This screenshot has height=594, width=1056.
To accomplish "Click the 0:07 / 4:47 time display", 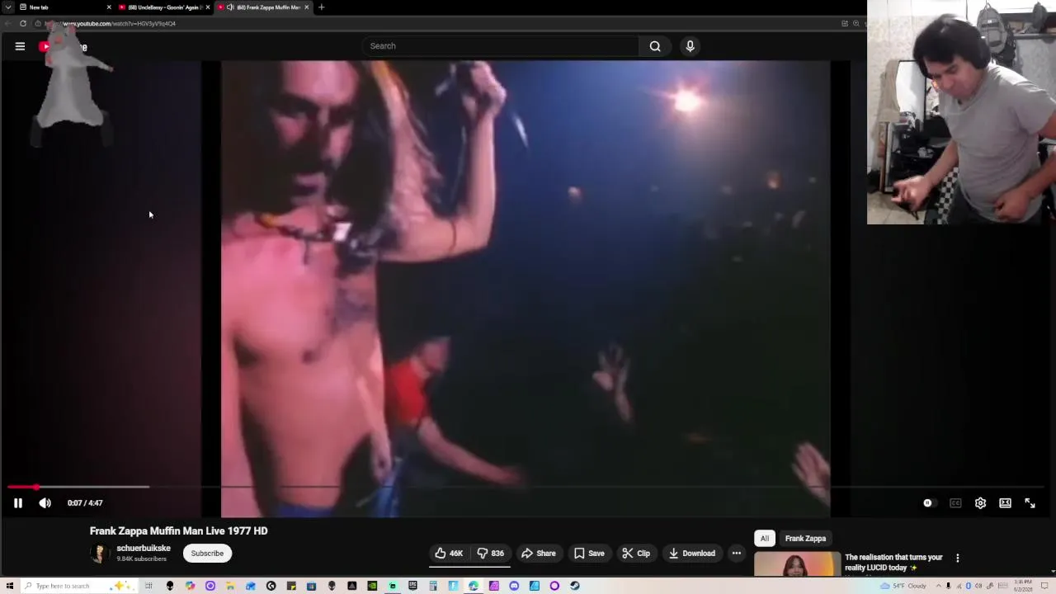I will click(85, 502).
